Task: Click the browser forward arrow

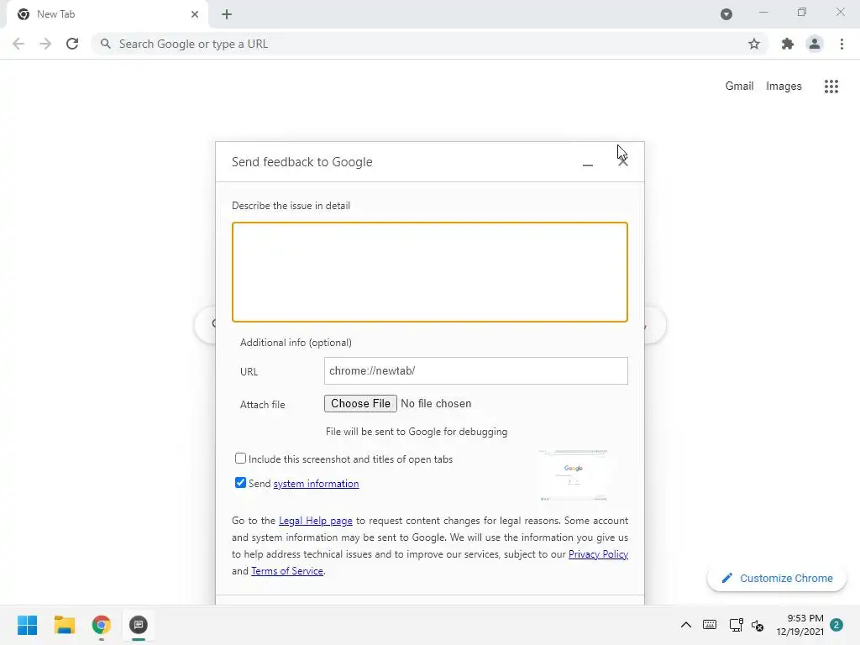Action: (x=45, y=44)
